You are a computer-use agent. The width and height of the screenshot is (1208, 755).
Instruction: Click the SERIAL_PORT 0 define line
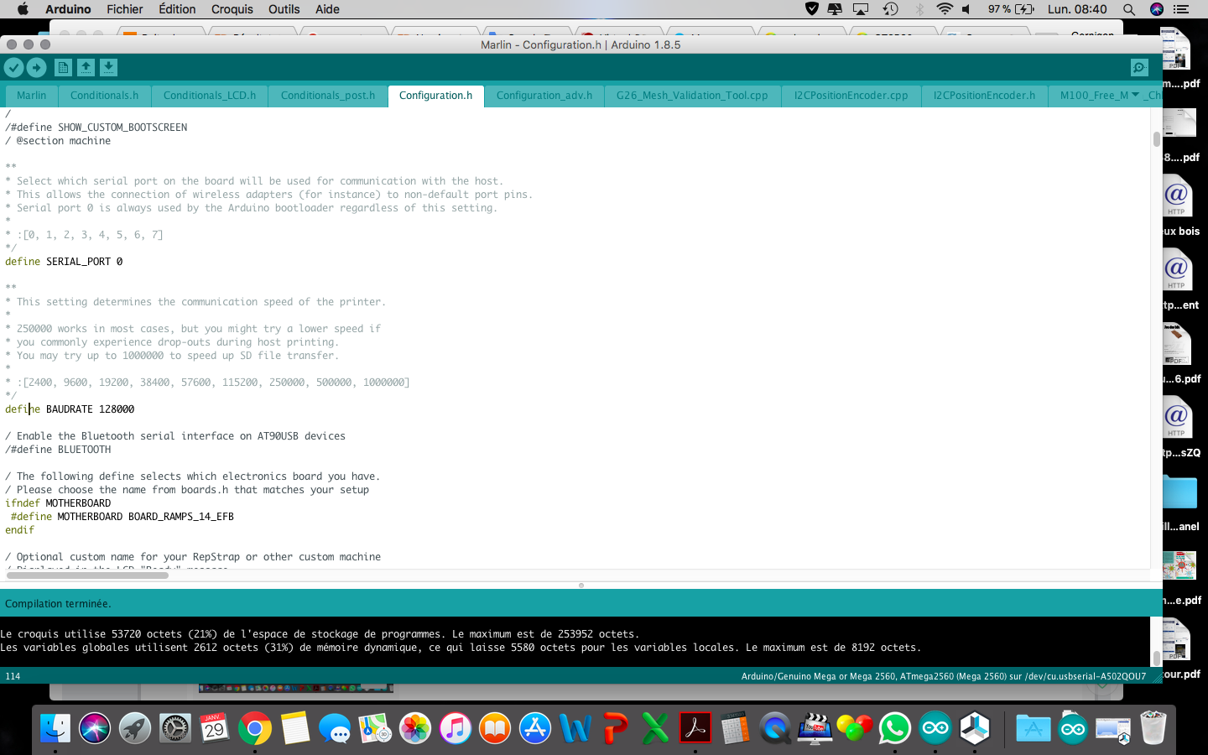point(64,262)
